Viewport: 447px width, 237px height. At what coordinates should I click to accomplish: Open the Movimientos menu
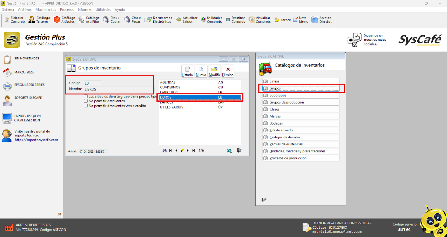coord(46,9)
